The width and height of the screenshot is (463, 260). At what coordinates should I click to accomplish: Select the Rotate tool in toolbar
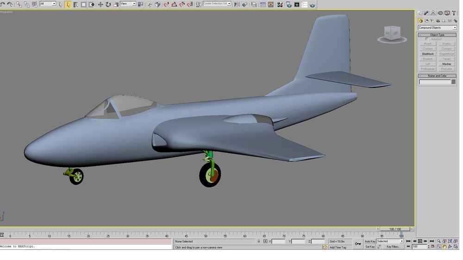[x=108, y=5]
